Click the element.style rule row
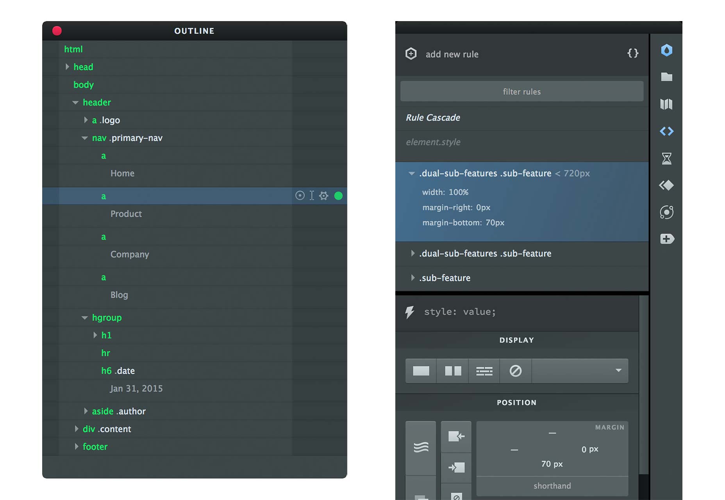Image resolution: width=725 pixels, height=500 pixels. tap(521, 142)
